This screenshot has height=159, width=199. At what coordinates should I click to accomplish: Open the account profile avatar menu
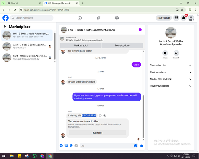point(191,18)
